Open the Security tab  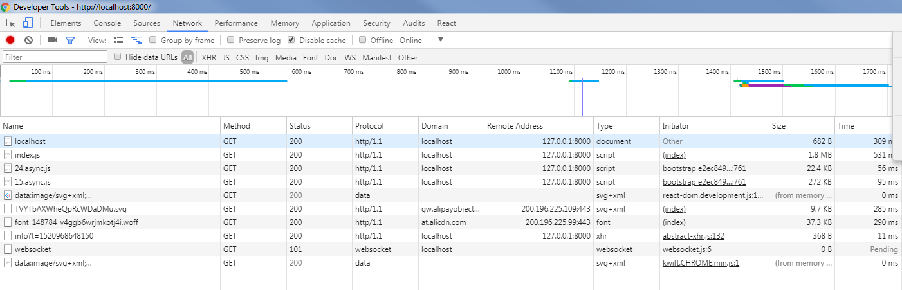point(376,23)
